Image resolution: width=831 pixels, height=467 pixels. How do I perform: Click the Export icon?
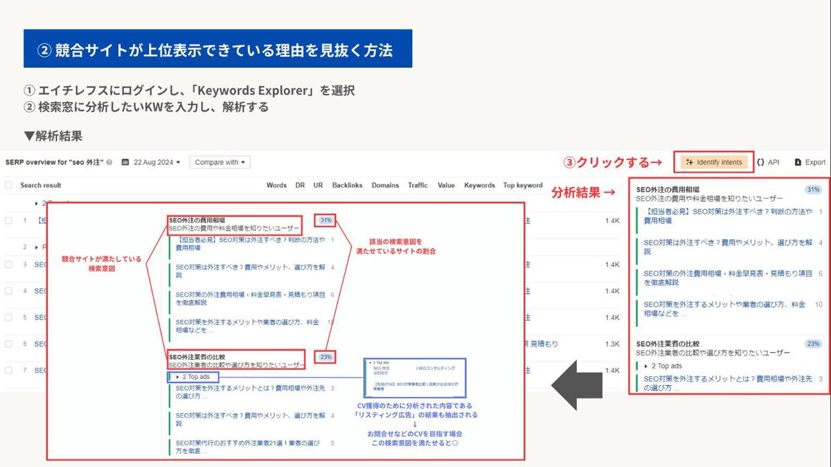coord(798,161)
